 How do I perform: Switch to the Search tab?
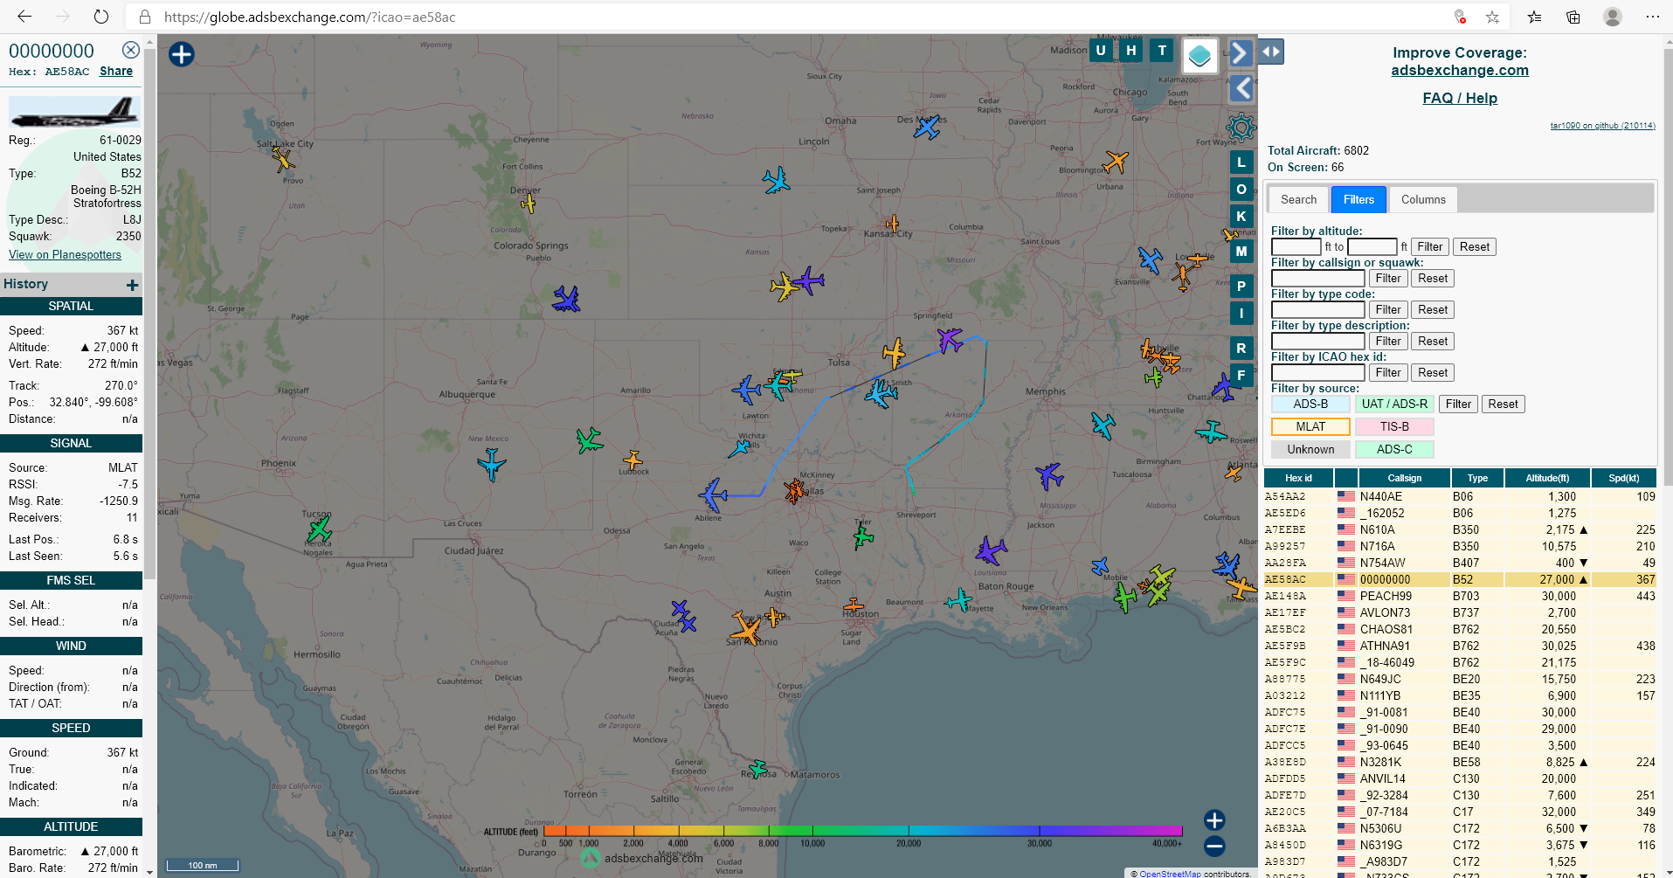point(1298,199)
